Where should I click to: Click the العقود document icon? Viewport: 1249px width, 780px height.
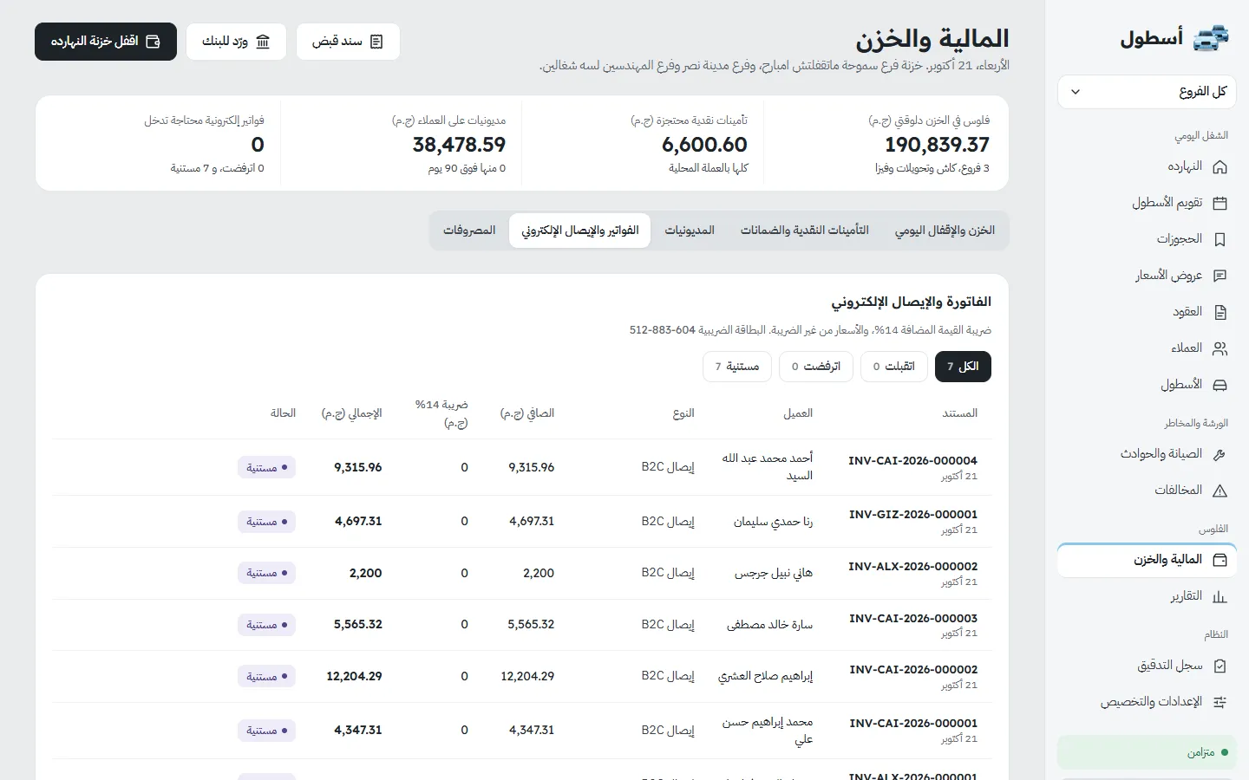click(x=1220, y=312)
